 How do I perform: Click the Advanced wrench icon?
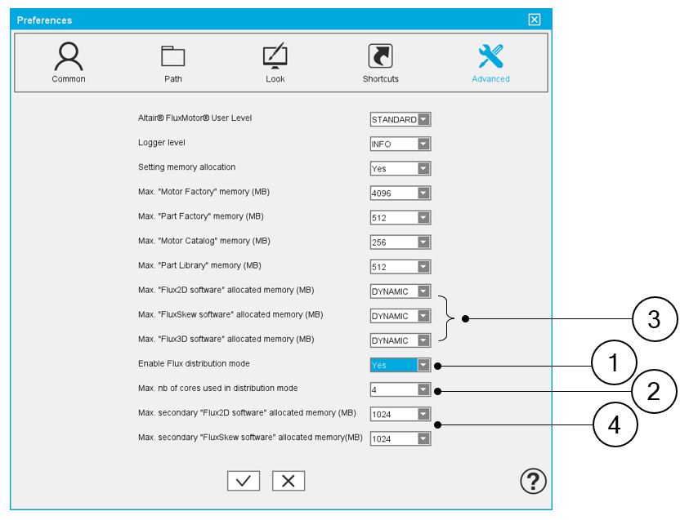[490, 56]
